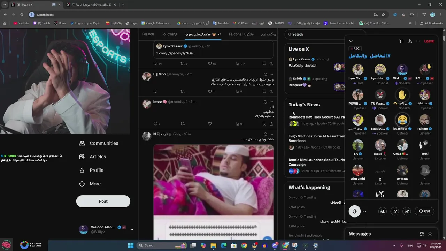
Task: Share the Space with upload icon
Action: pyautogui.click(x=410, y=41)
